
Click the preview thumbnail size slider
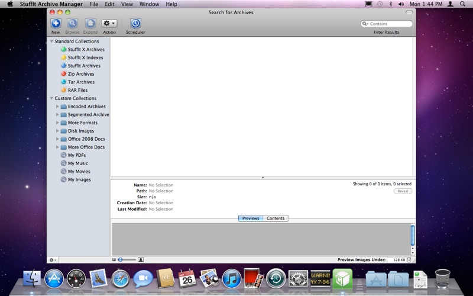(127, 259)
